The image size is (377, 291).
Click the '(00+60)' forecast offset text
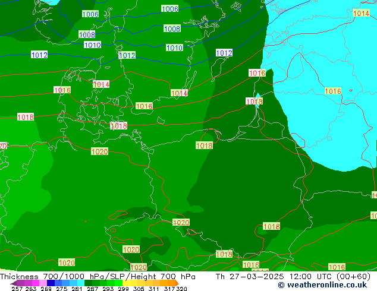(x=354, y=277)
